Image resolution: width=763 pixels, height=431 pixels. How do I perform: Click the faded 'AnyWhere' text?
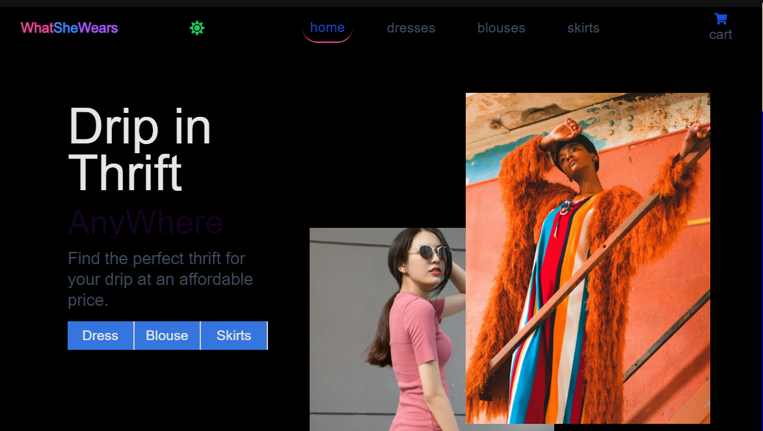[x=145, y=223]
